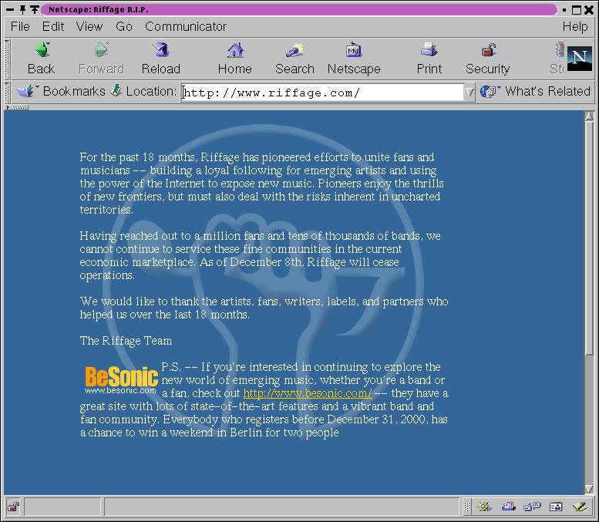Open the Help menu
This screenshot has width=599, height=522.
[x=575, y=26]
